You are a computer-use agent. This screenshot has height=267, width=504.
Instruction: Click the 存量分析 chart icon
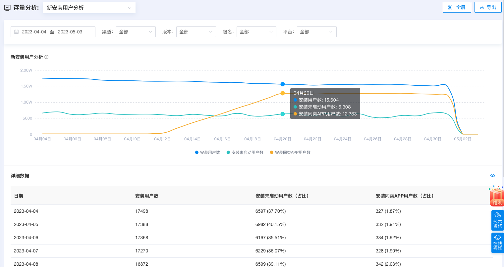(7, 8)
